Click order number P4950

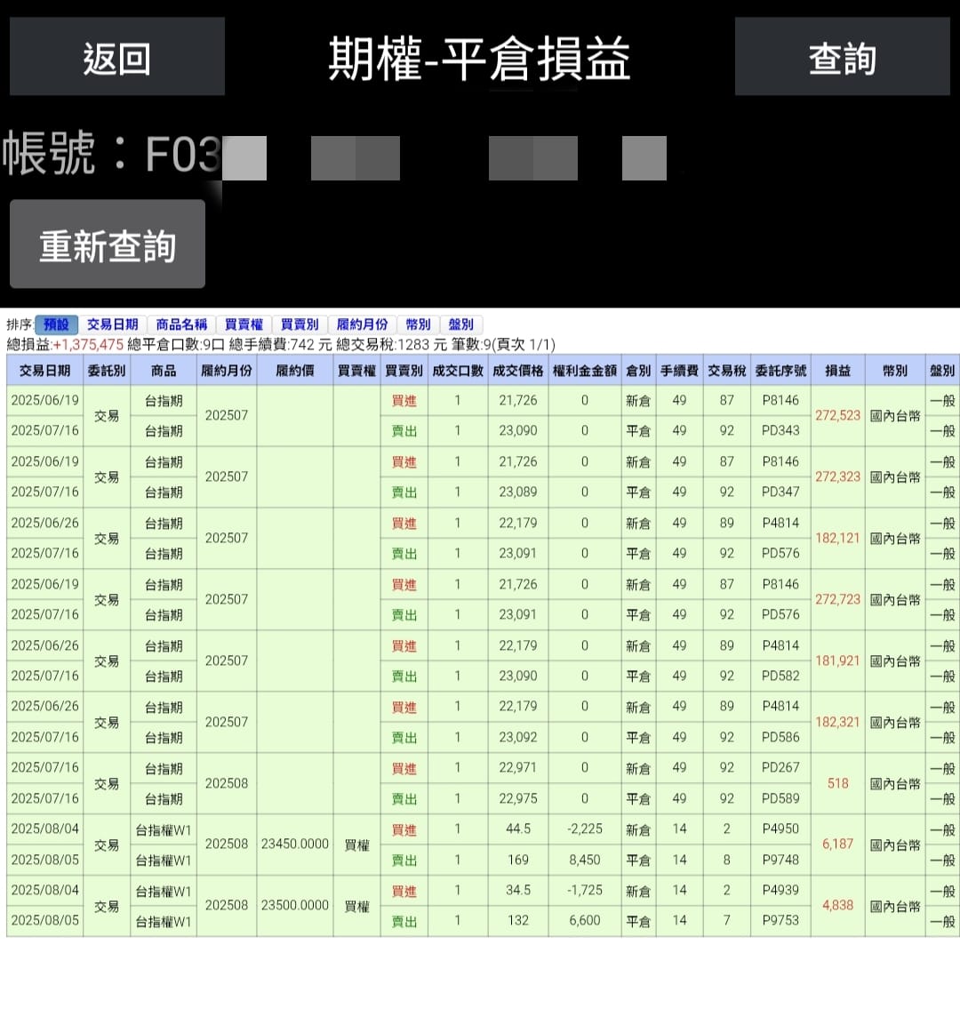coord(781,829)
